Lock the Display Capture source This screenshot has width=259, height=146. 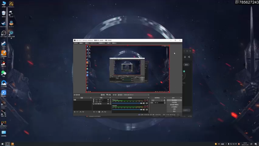point(110,104)
